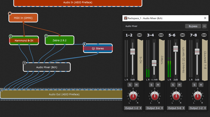Mute channel 3-4
Screen dimensions: 210x117
158,85
